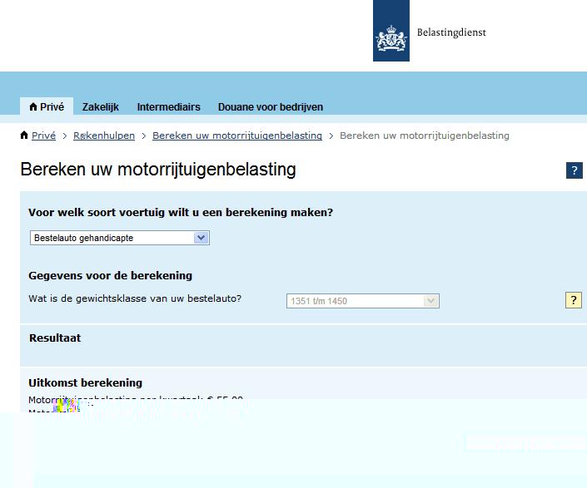
Task: Open the Intermediairs tab
Action: coord(169,107)
